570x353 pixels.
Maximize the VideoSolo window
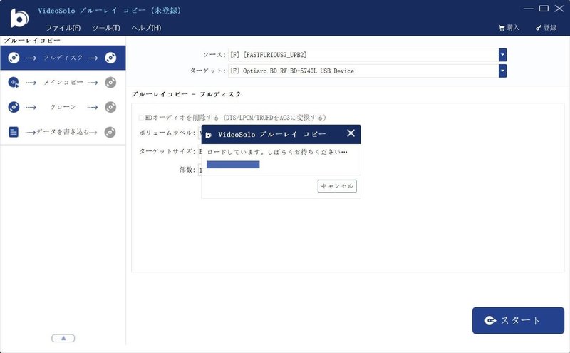[544, 9]
